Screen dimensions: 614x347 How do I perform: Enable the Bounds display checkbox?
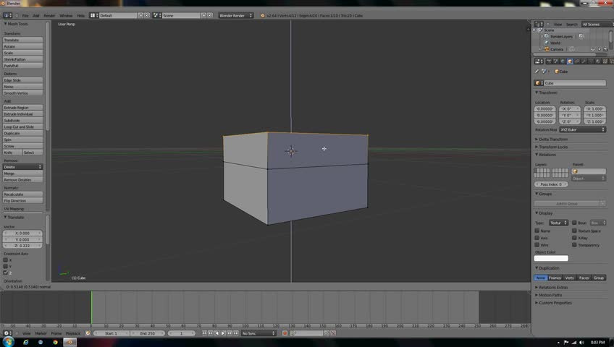574,223
